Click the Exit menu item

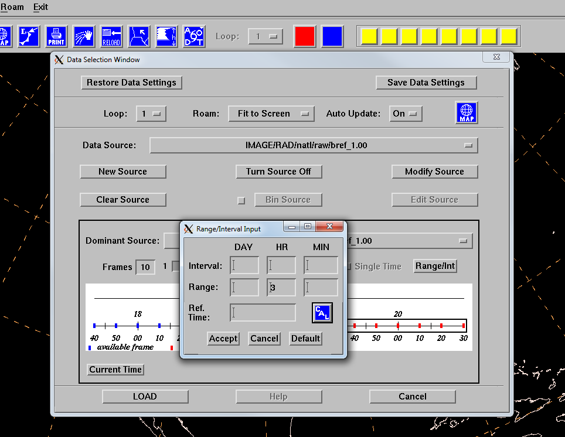pyautogui.click(x=41, y=7)
